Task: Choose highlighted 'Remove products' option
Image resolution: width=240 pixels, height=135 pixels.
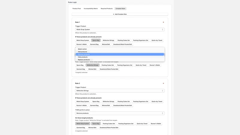Action: coord(120,54)
